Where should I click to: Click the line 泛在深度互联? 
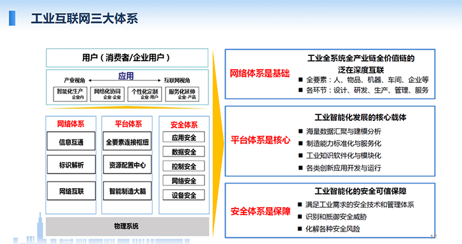point(361,70)
